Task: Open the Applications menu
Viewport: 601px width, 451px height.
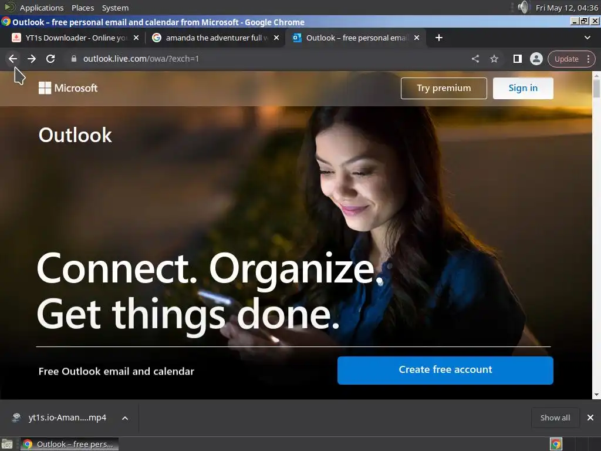Action: [x=42, y=8]
